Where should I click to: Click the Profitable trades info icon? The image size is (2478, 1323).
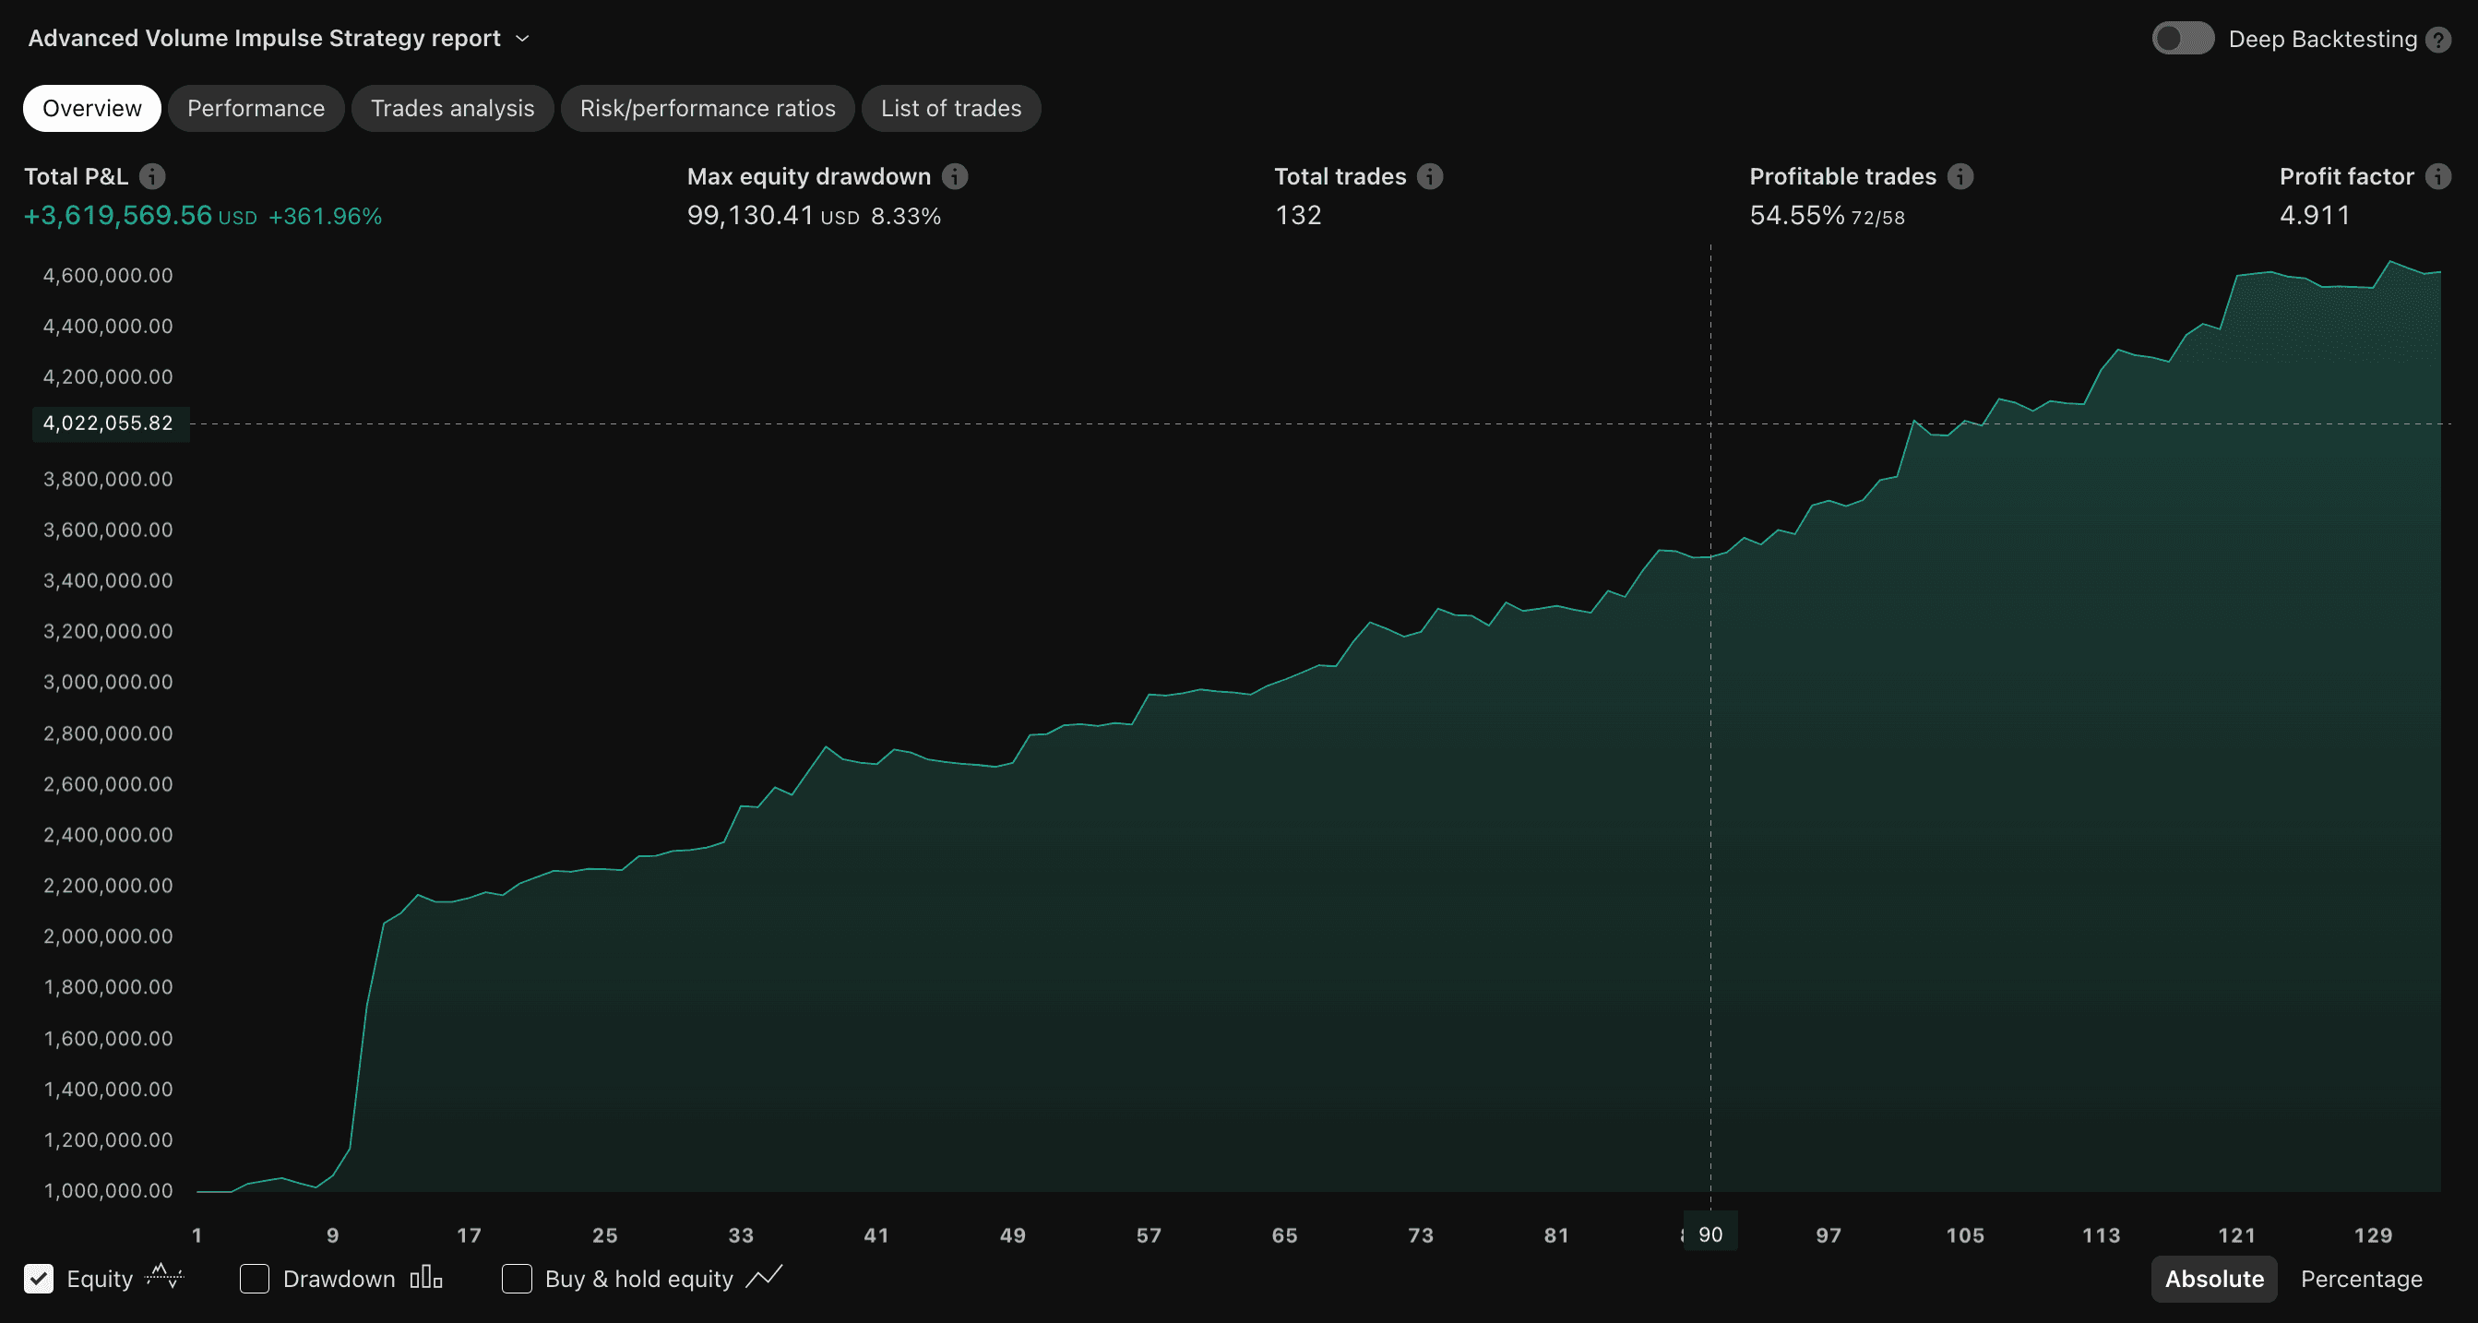[1960, 176]
